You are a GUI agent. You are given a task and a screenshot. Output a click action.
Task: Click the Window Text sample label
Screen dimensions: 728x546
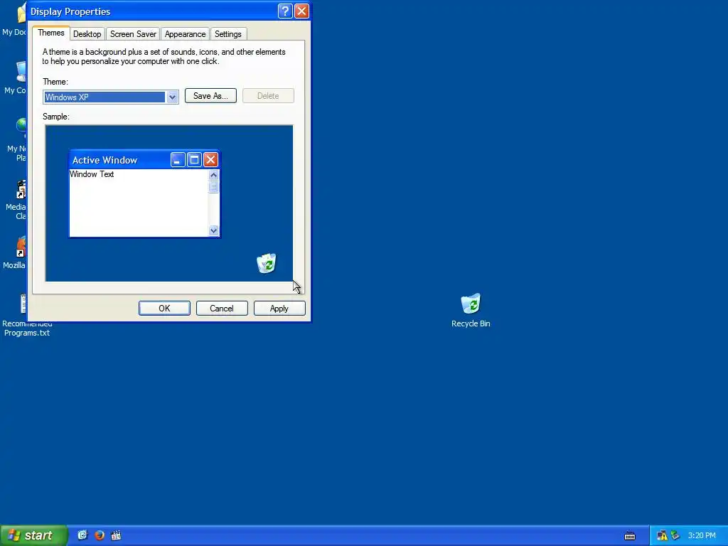point(92,174)
